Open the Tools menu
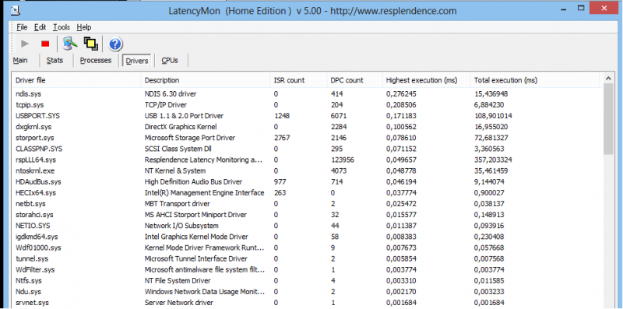Screen dimensions: 623x309 pos(62,27)
